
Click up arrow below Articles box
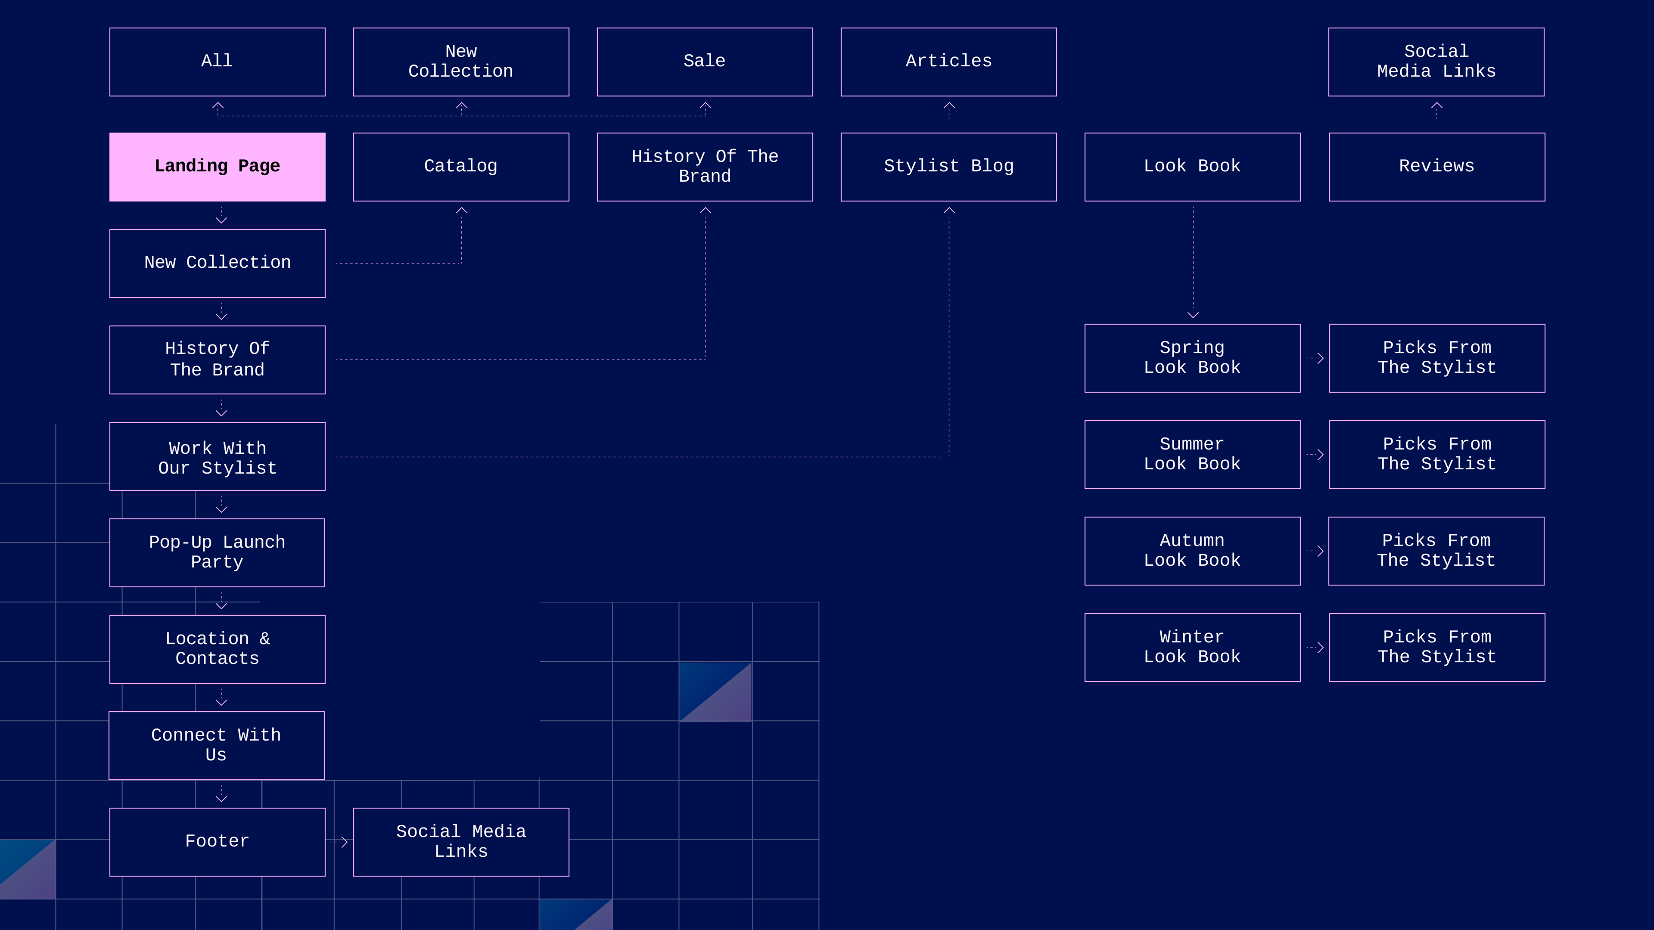pyautogui.click(x=949, y=110)
